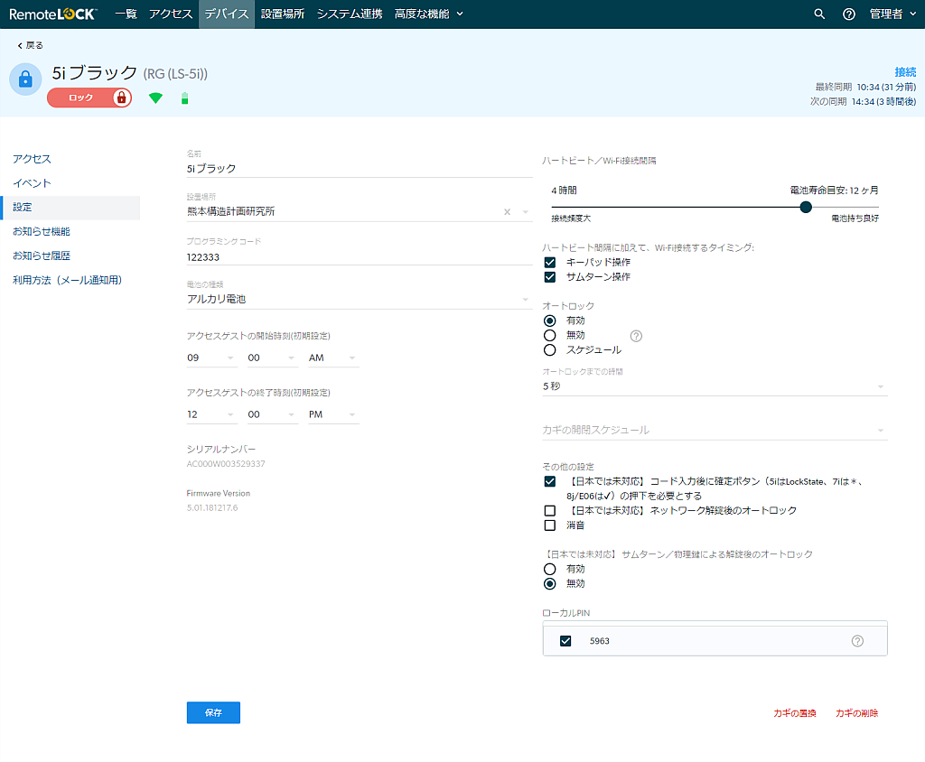Screen dimensions: 925x762
Task: Open end time PM dropdown
Action: click(x=333, y=414)
